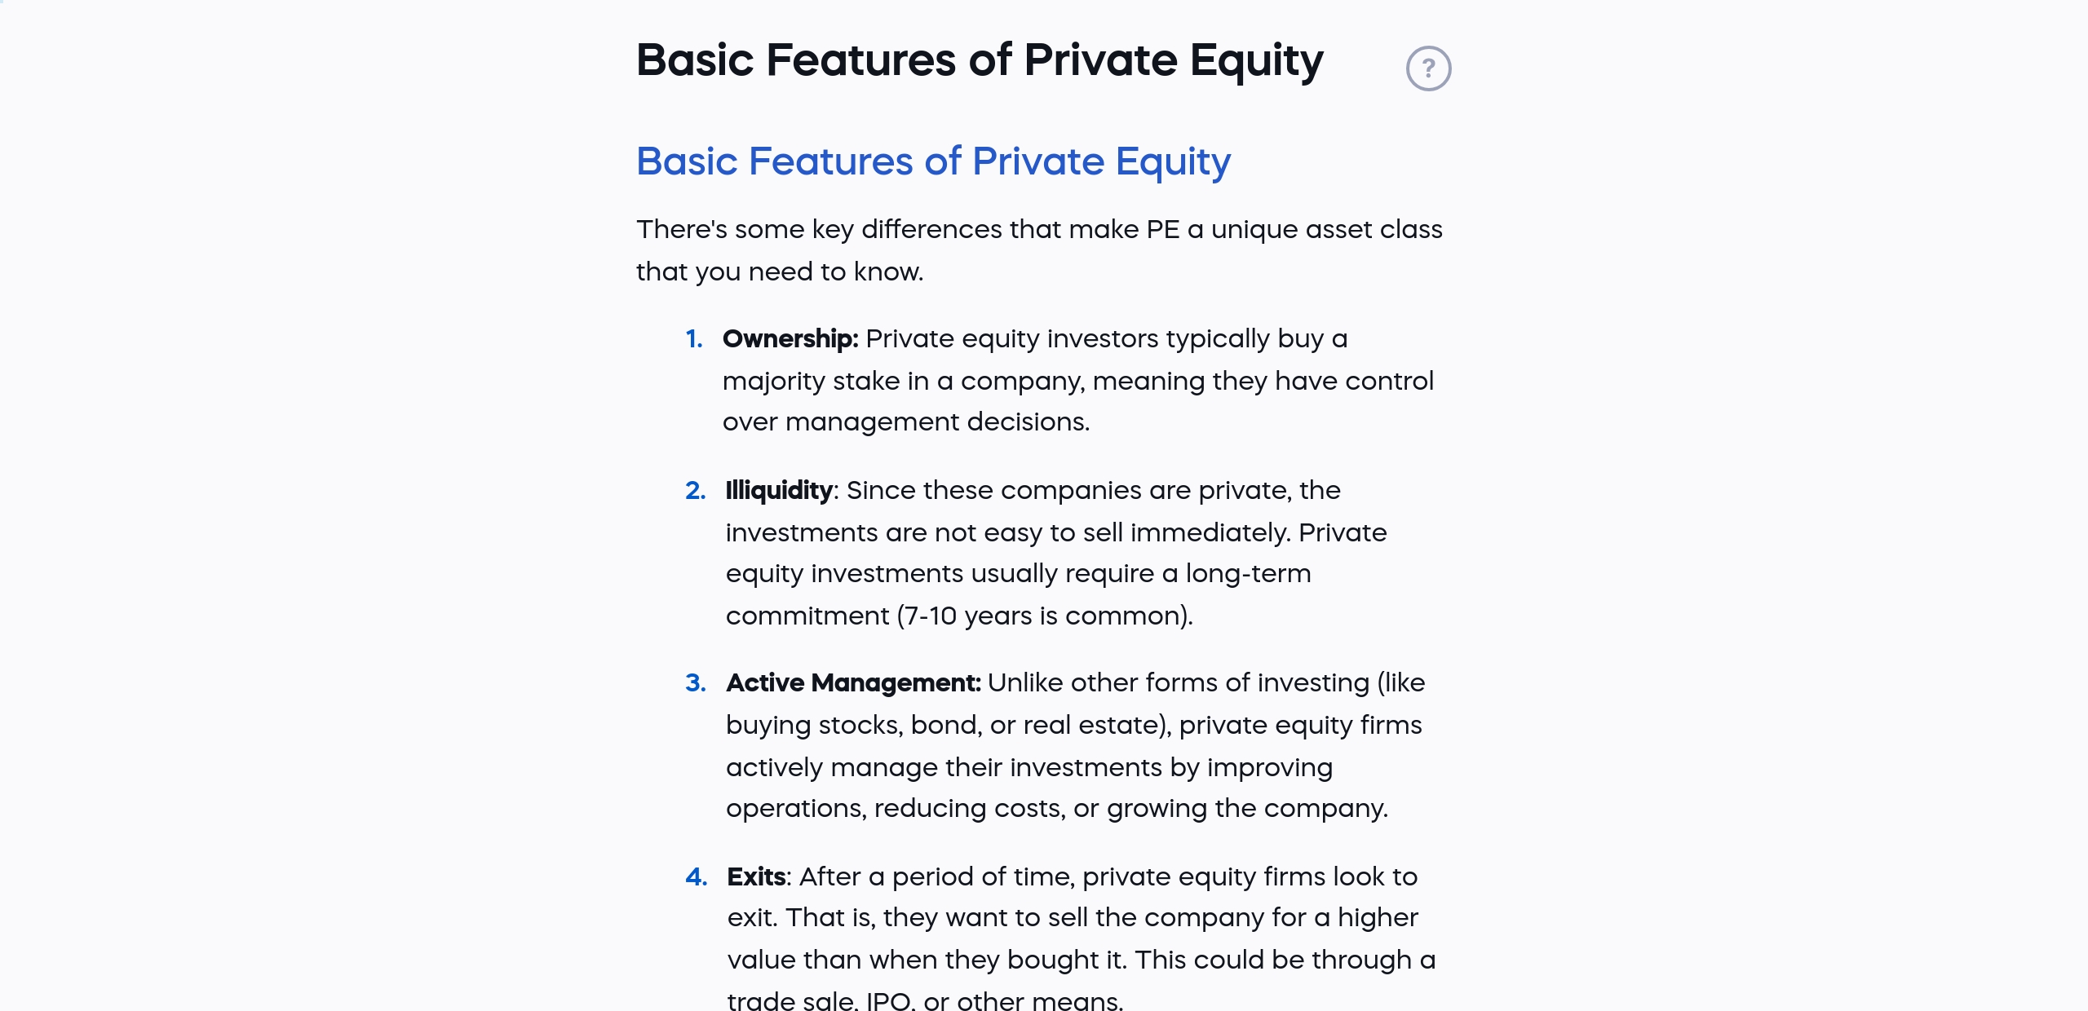Select the bolded 'Active Management:' label
2088x1011 pixels.
pos(852,683)
